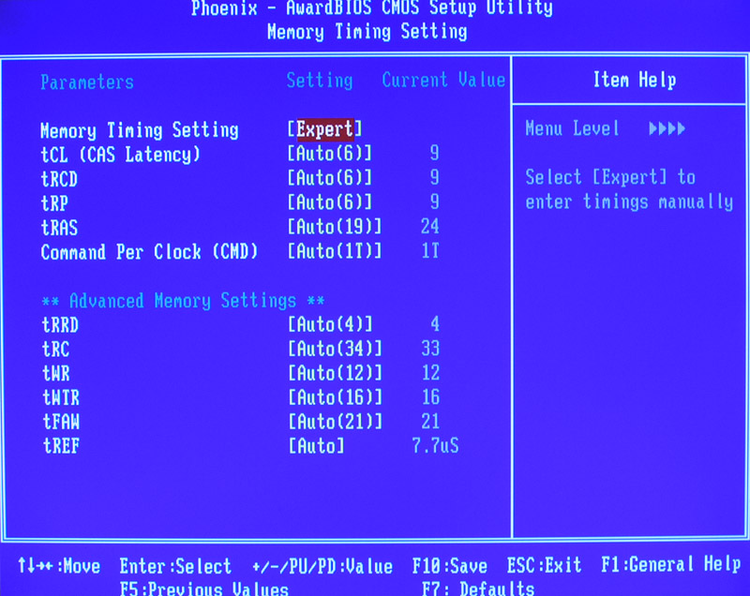The image size is (750, 596).
Task: Select the tWTR parameter label
Action: click(61, 398)
